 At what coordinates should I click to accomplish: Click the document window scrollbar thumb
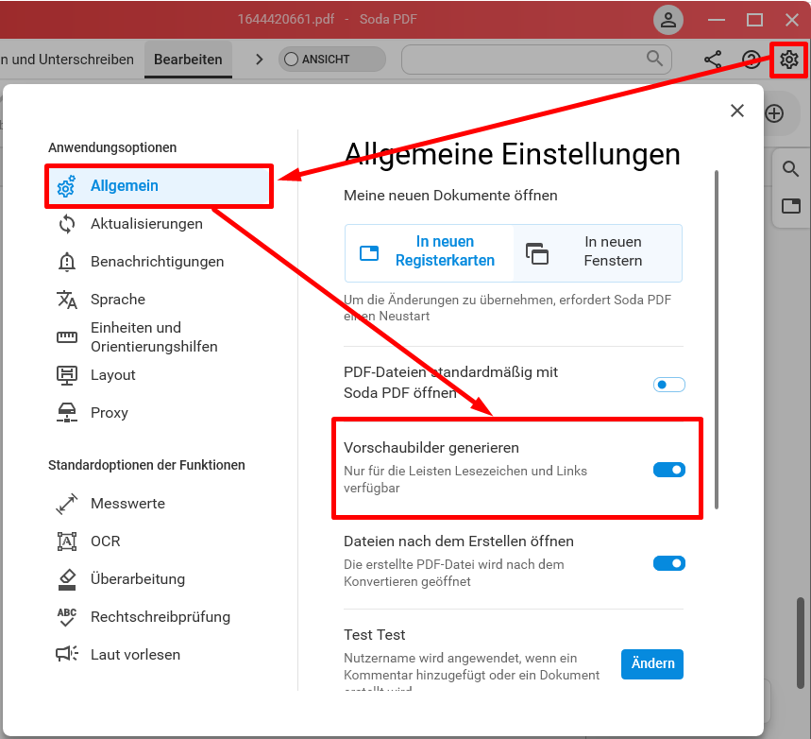click(x=800, y=643)
